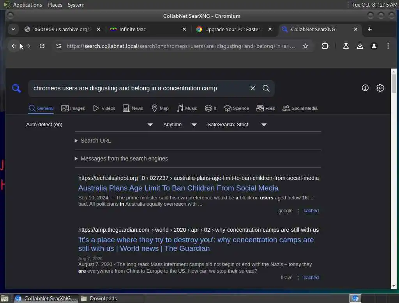Open SearXNG preferences gear
The width and height of the screenshot is (399, 303).
380,88
